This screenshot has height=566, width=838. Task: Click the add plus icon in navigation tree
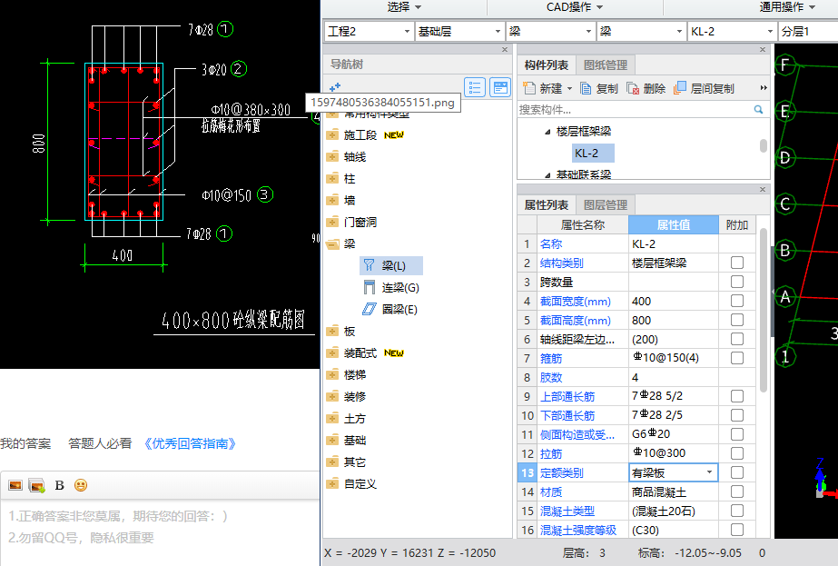(335, 87)
